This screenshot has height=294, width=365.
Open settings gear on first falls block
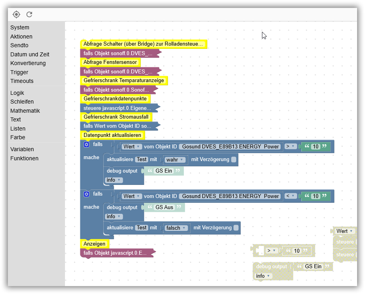pos(87,144)
